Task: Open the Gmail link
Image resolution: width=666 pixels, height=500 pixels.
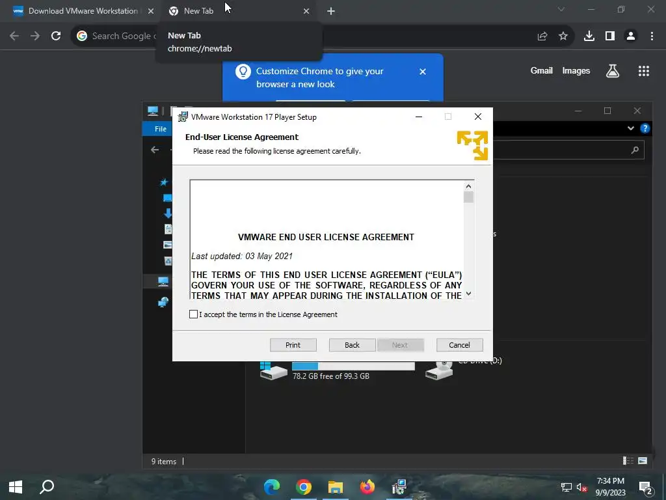Action: pyautogui.click(x=542, y=70)
